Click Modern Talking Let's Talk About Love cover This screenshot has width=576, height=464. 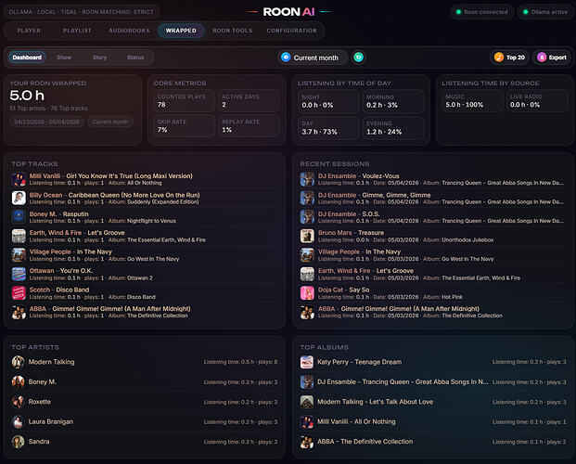(x=307, y=402)
